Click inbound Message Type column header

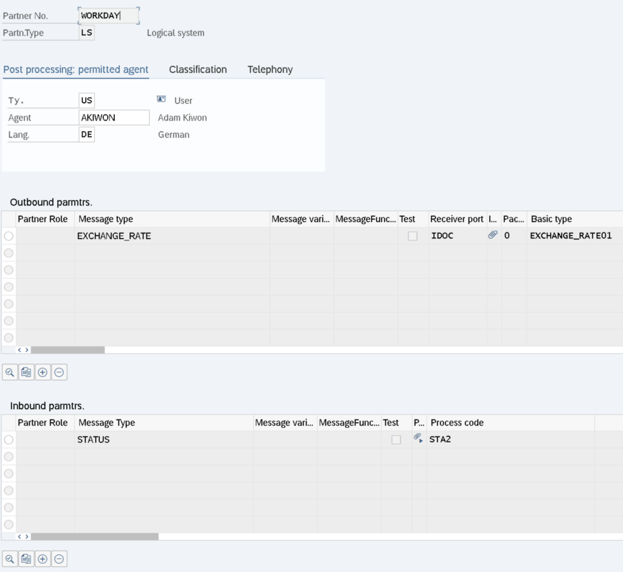[x=164, y=422]
